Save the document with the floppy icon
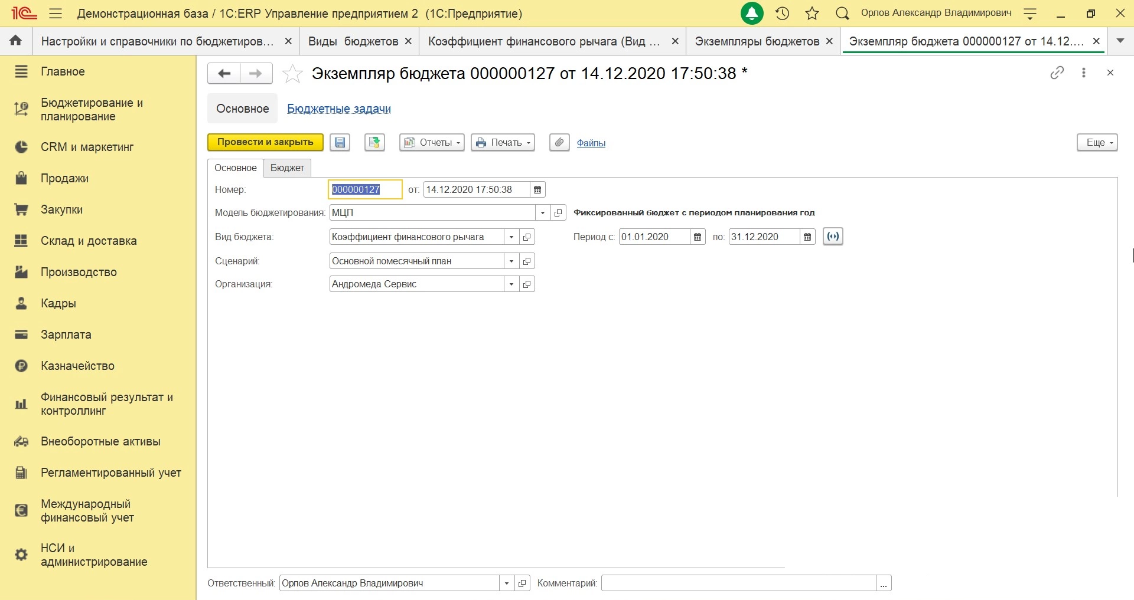The height and width of the screenshot is (600, 1134). click(340, 142)
